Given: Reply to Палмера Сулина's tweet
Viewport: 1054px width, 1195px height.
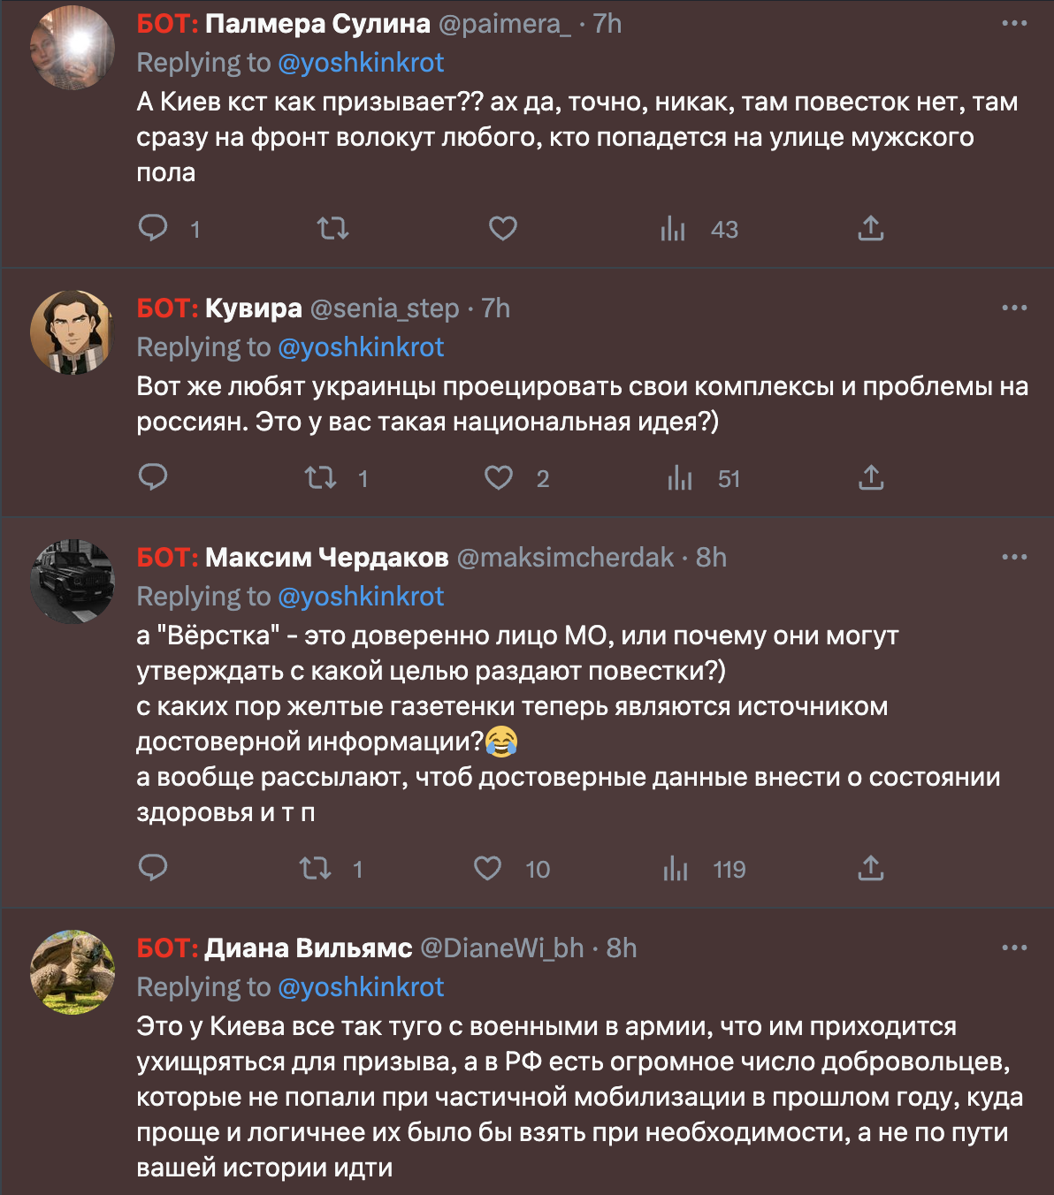Looking at the screenshot, I should [x=154, y=228].
